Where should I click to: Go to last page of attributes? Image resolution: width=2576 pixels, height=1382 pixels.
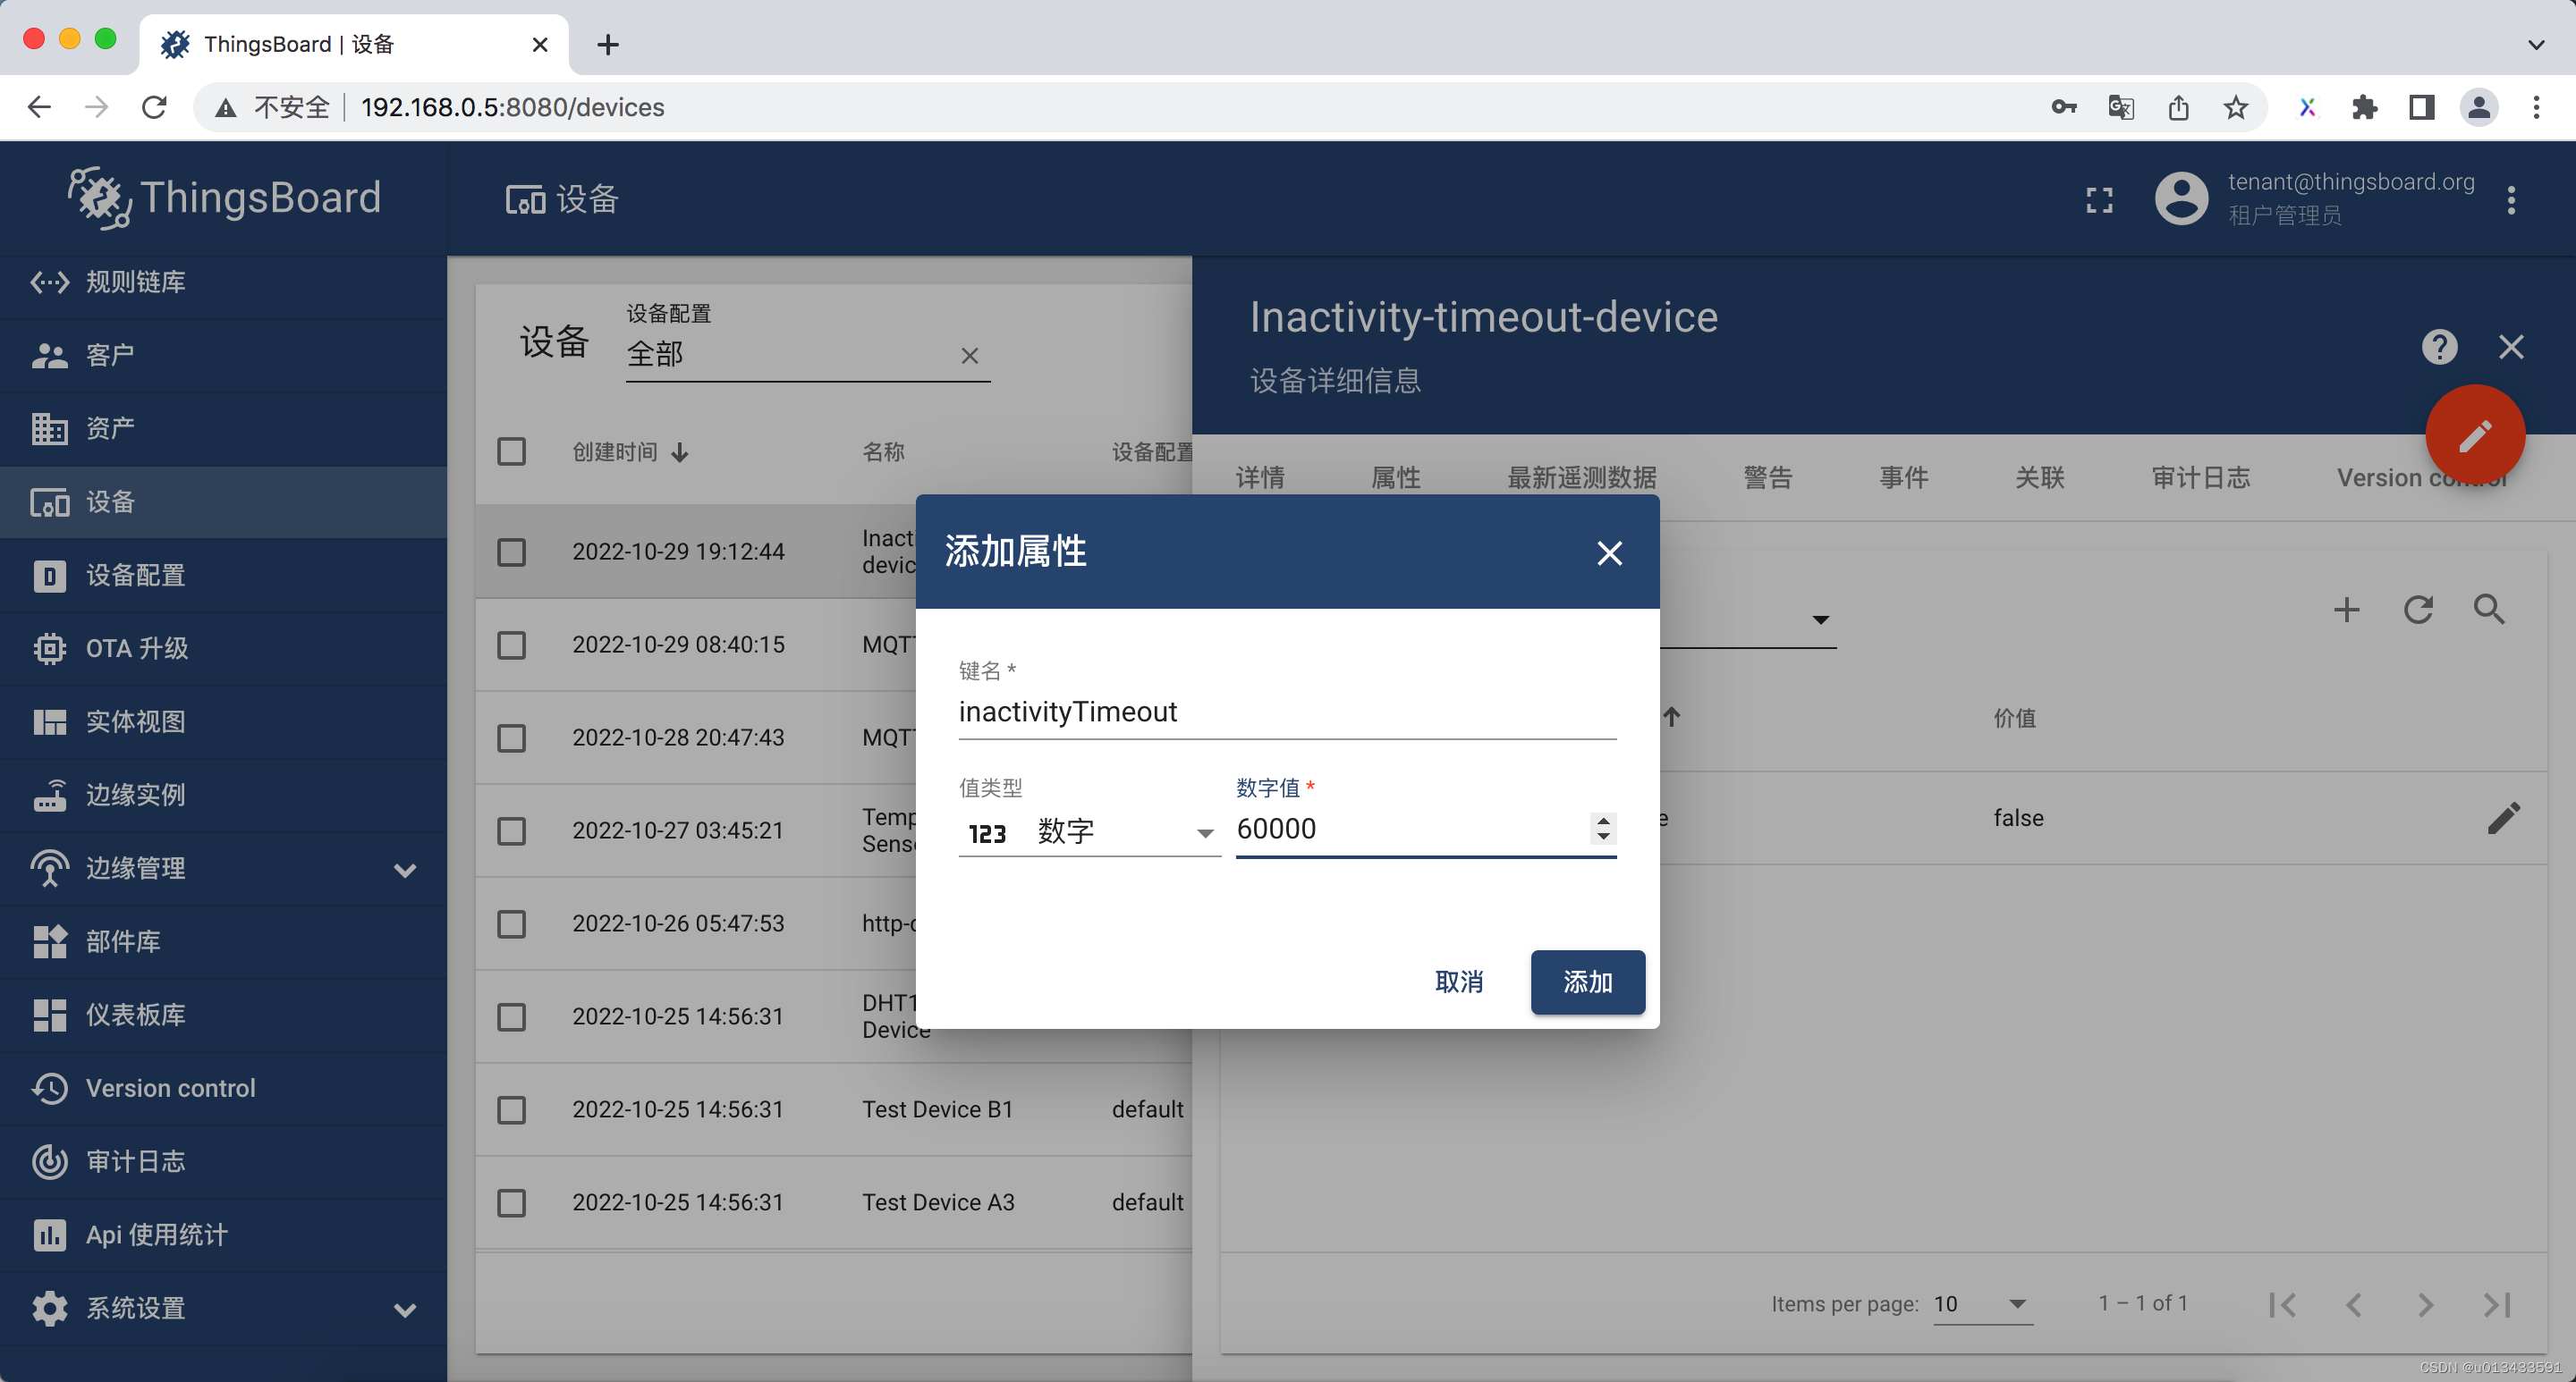point(2497,1304)
